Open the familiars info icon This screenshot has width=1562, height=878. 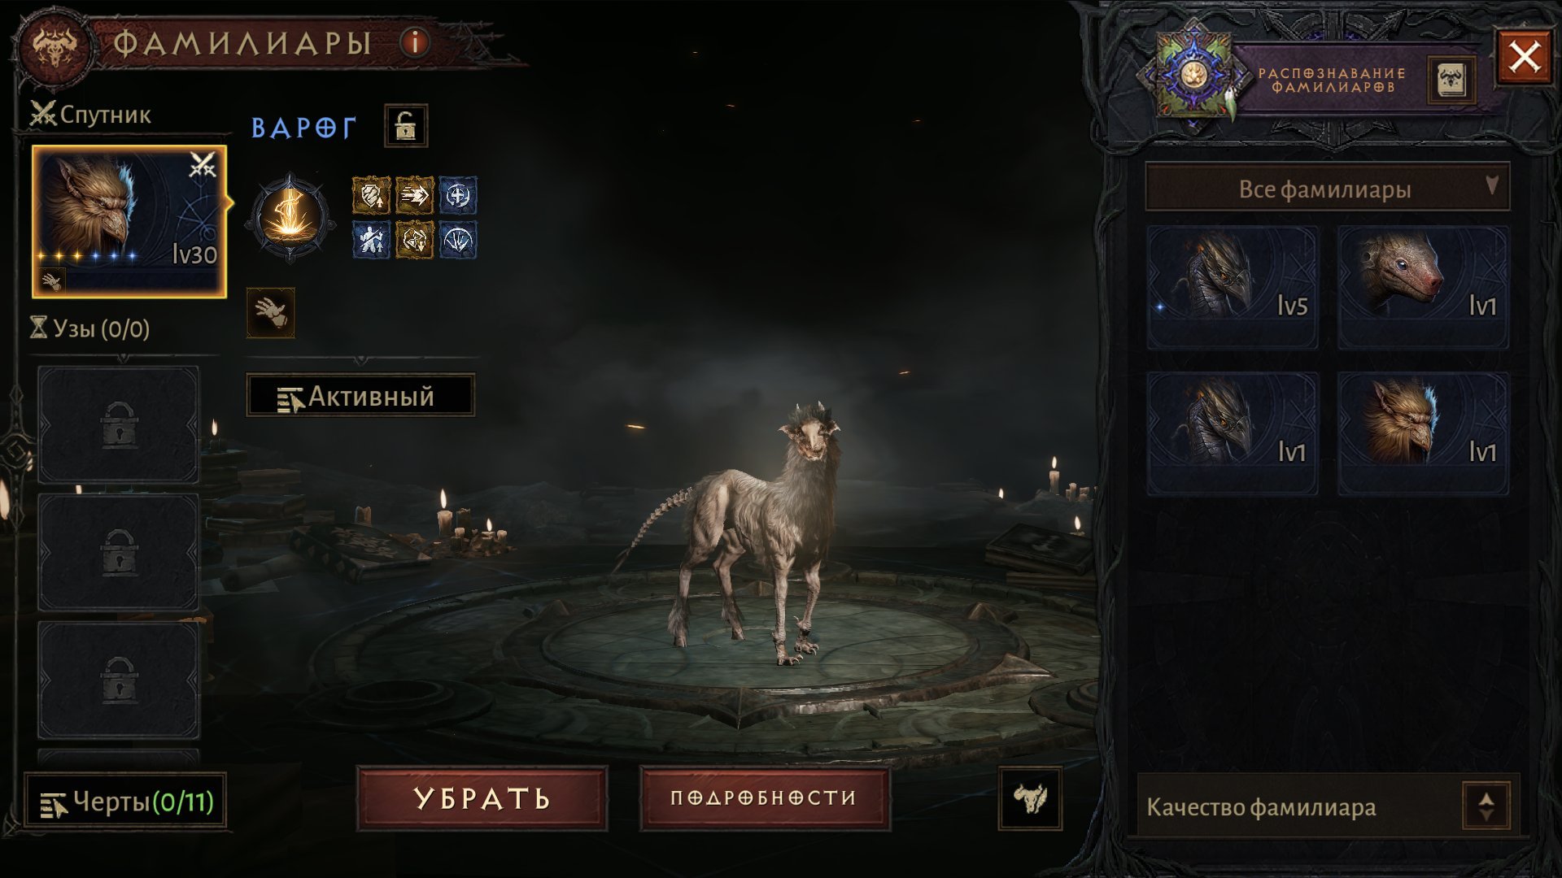point(415,42)
